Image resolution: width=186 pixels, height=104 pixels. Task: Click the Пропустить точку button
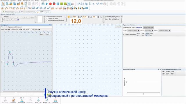click(x=149, y=27)
